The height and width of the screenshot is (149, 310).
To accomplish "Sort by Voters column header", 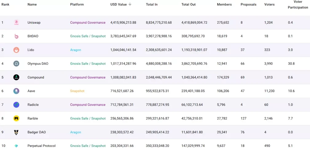I will point(269,4).
